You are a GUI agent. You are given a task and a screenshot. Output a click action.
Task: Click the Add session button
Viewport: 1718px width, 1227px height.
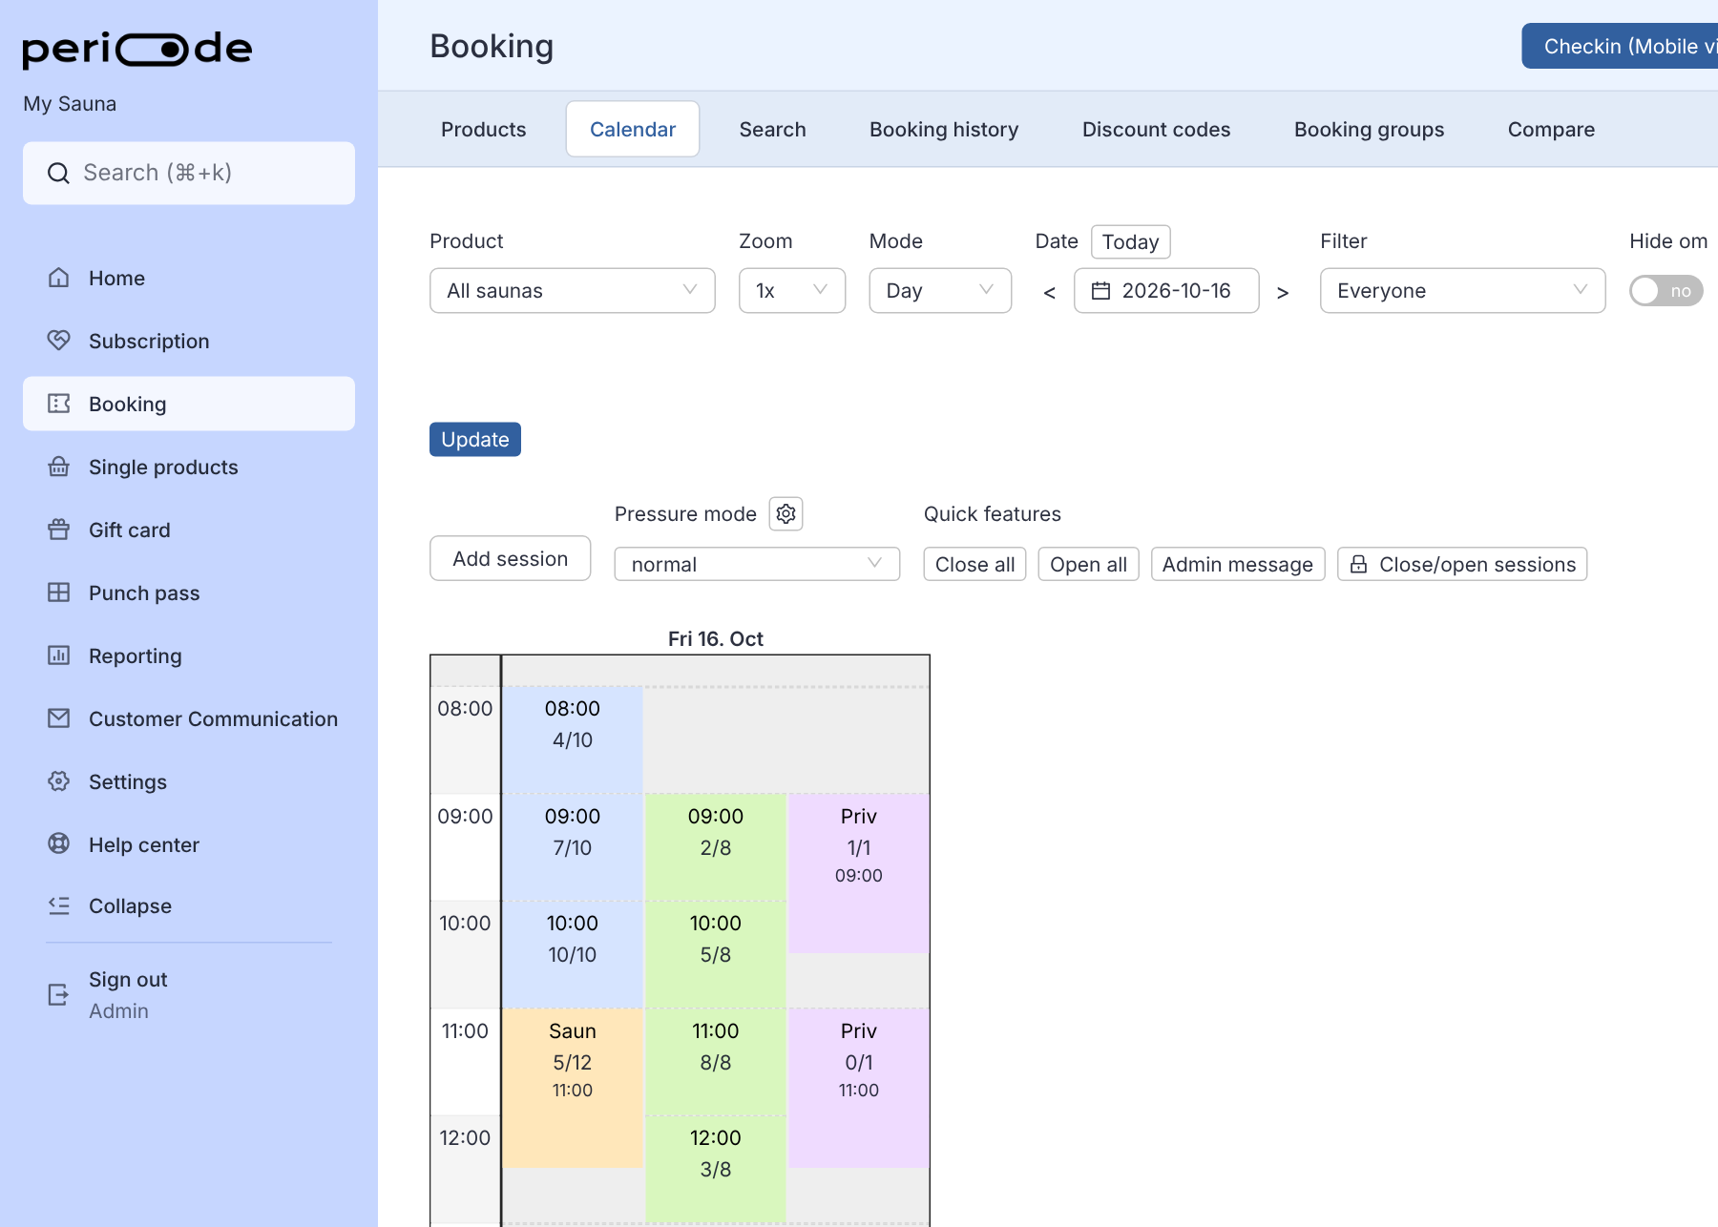pos(511,558)
